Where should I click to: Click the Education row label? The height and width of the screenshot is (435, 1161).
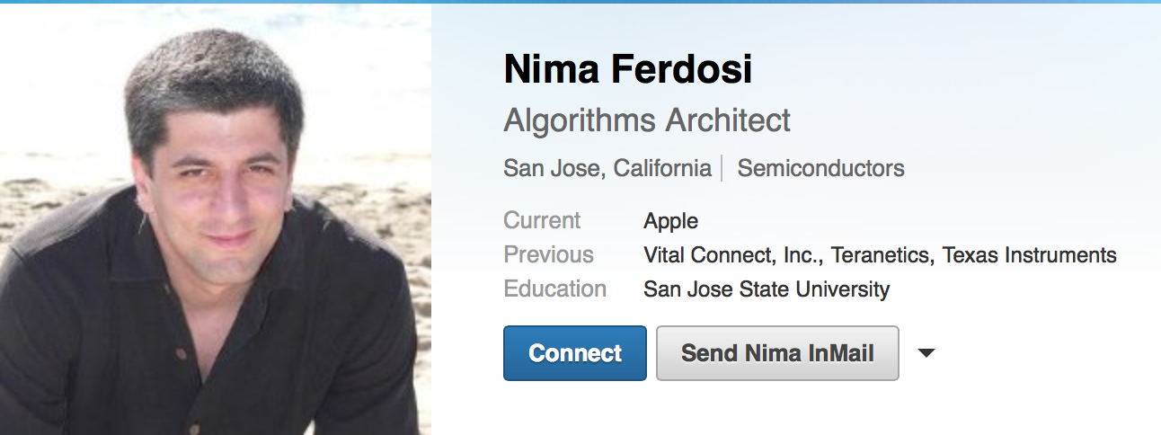click(554, 289)
